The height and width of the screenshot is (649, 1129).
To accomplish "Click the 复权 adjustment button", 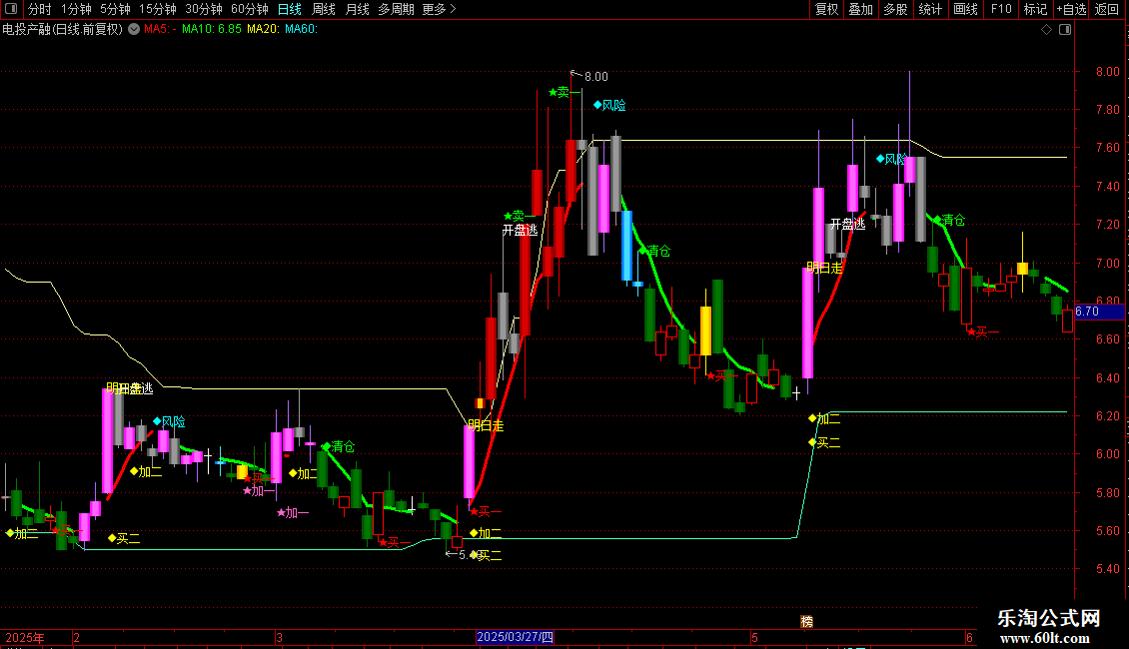I will point(826,9).
